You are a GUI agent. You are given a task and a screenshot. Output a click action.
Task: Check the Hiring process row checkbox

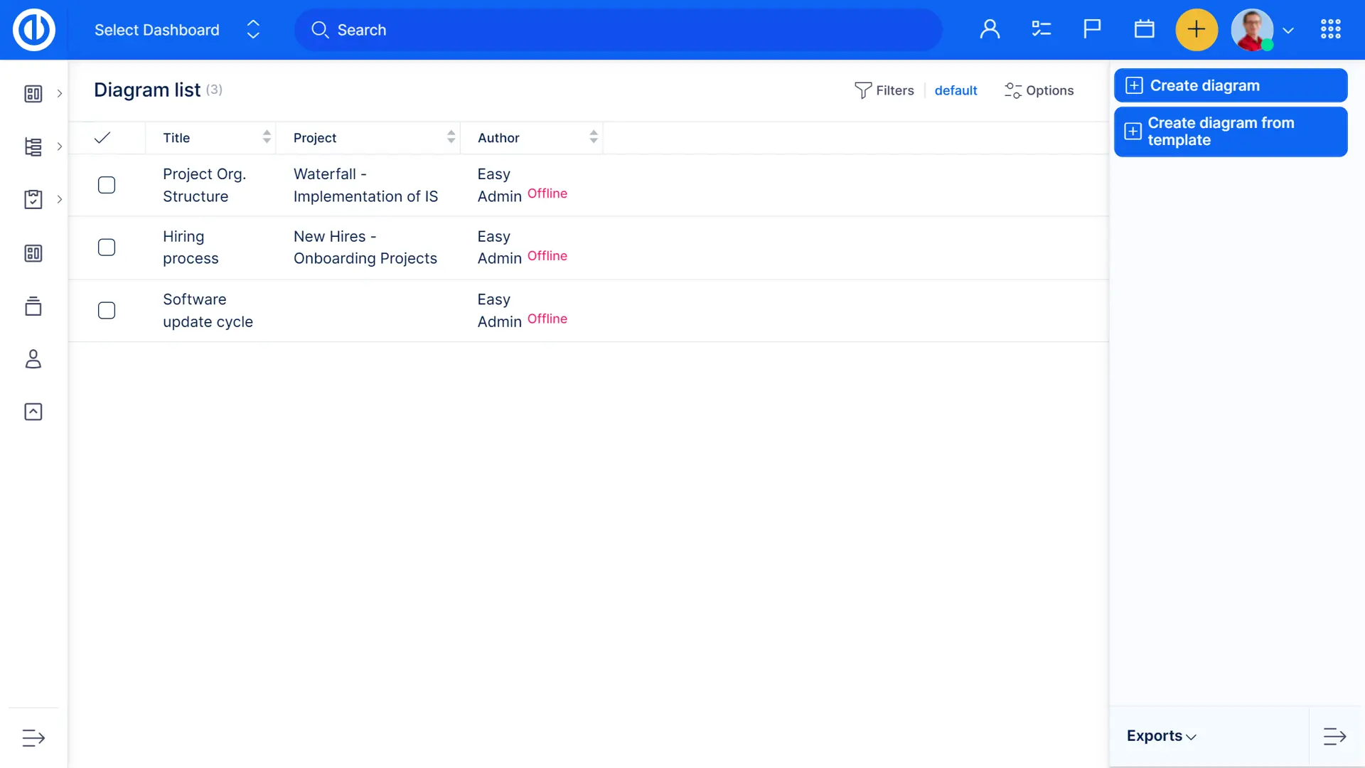tap(107, 247)
